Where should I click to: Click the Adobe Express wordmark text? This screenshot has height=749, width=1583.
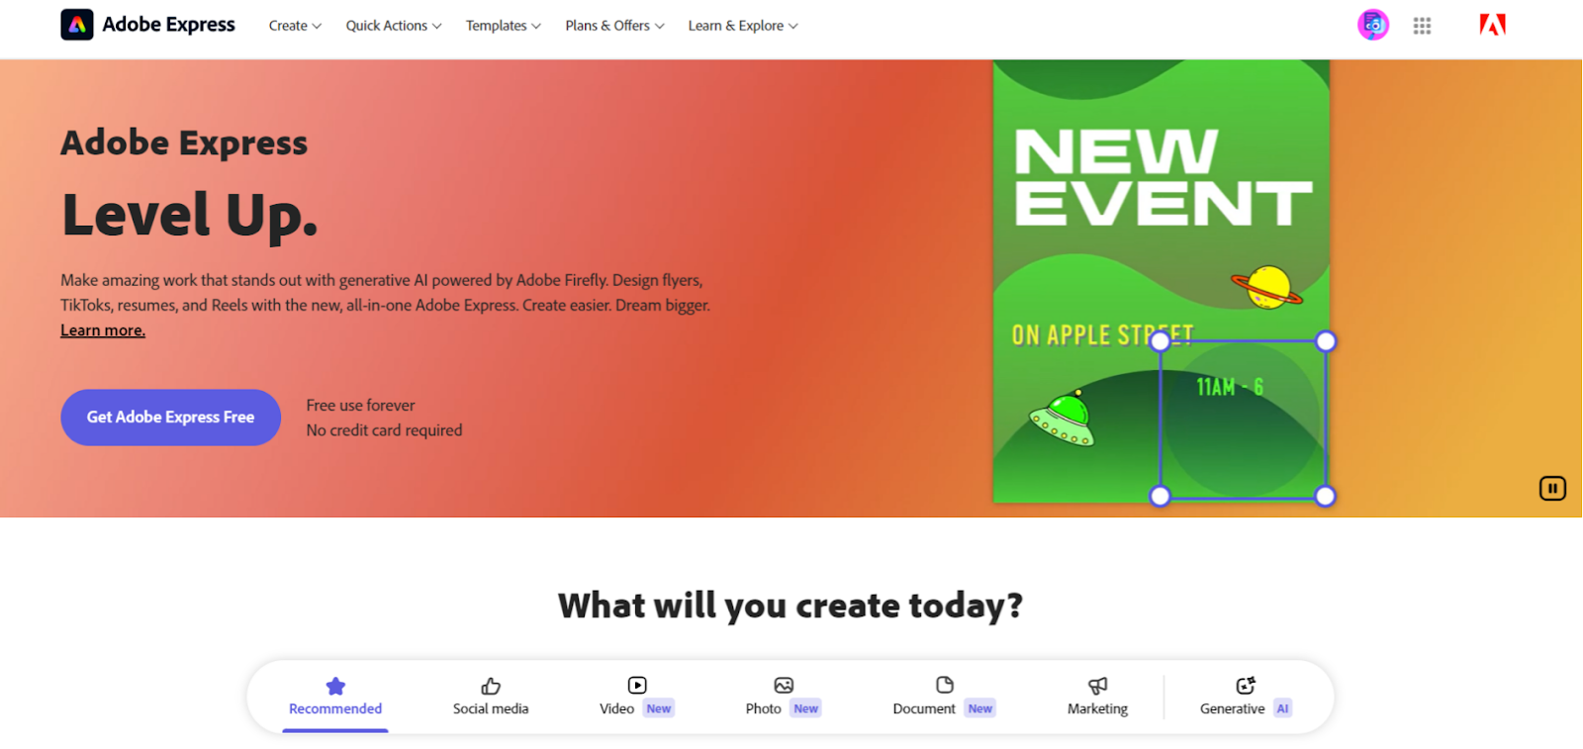coord(168,25)
